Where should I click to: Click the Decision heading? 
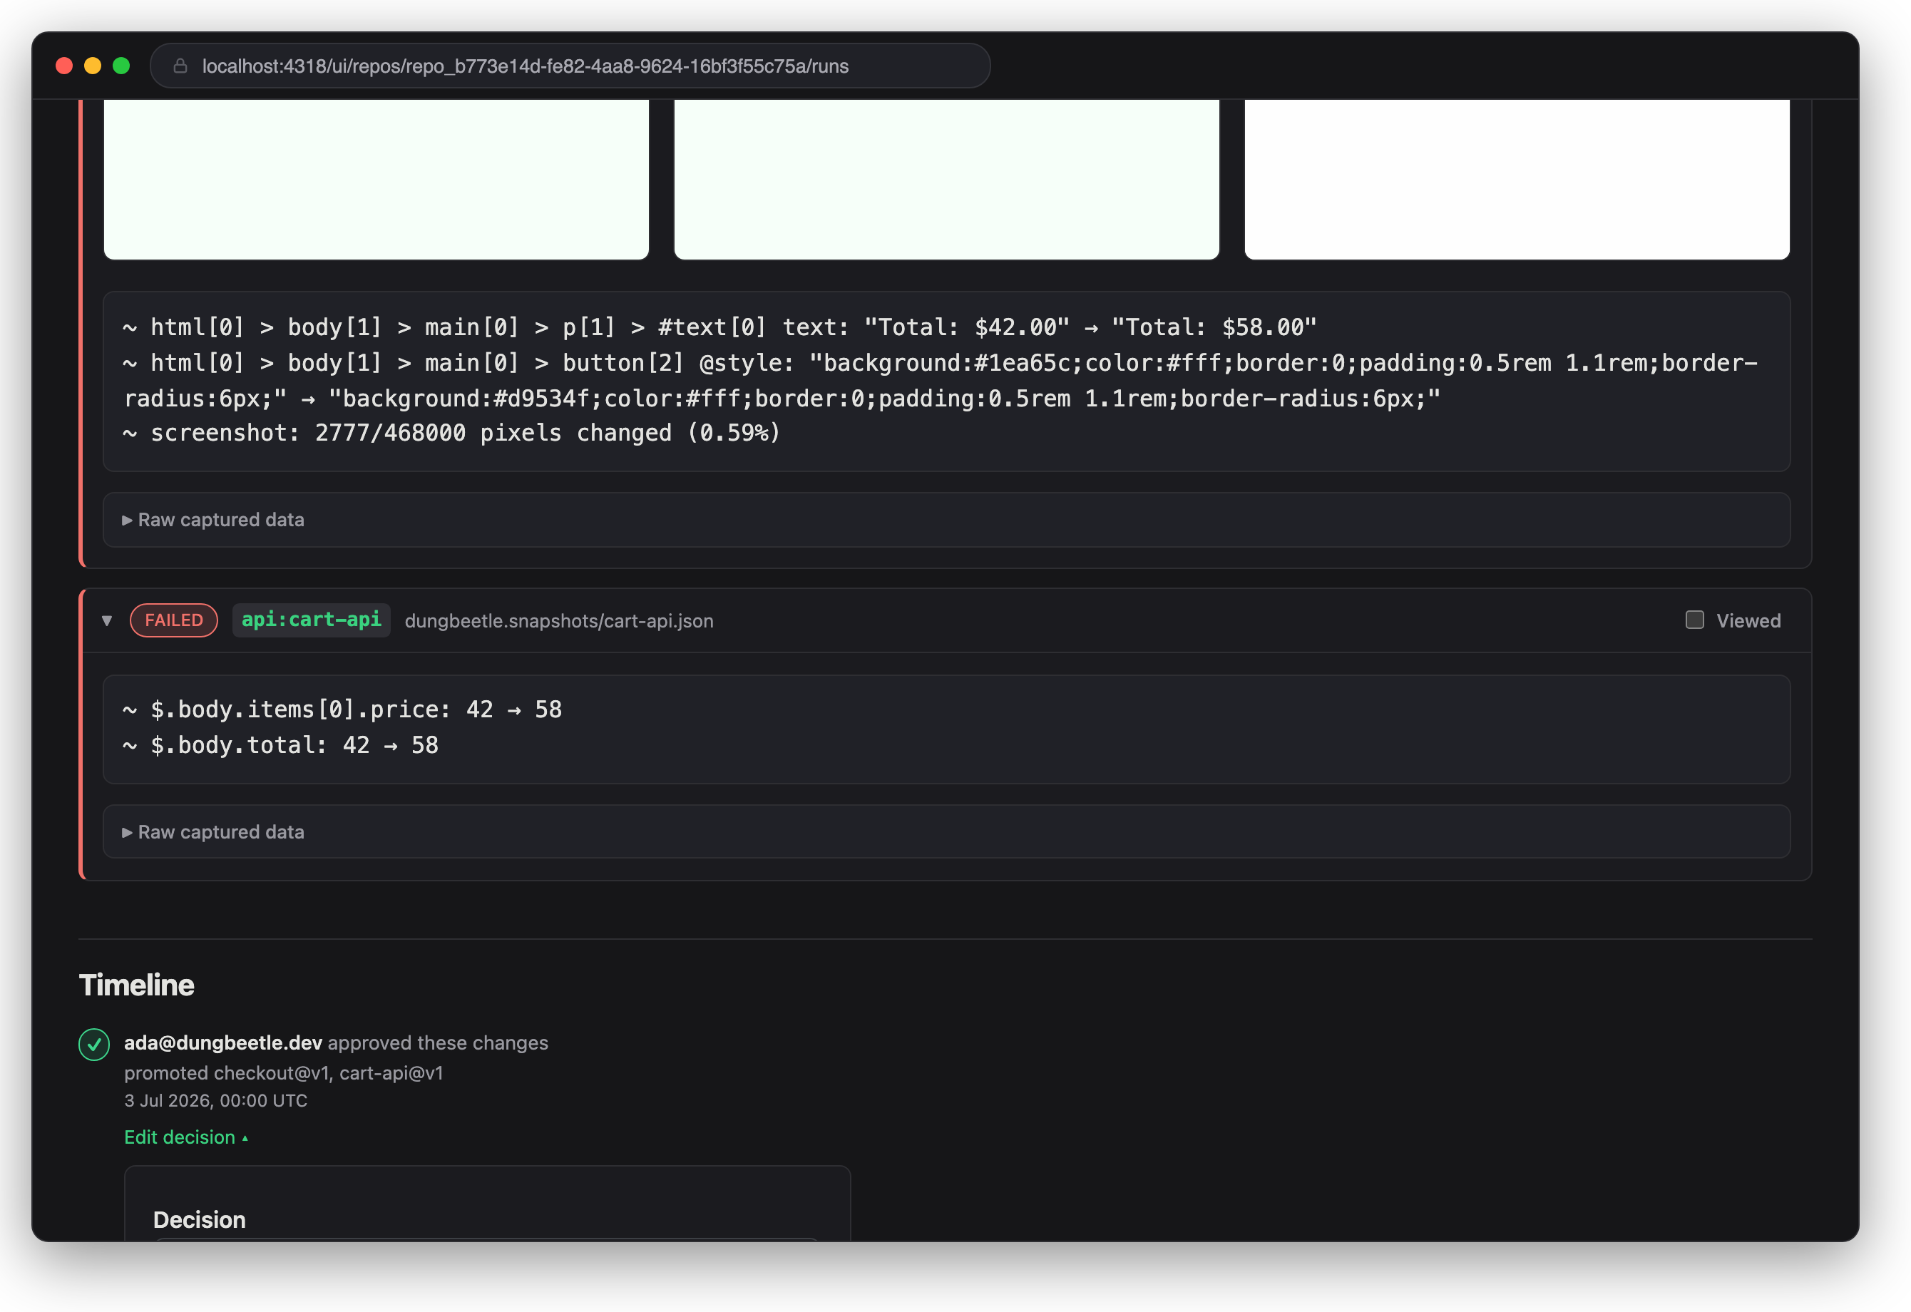click(199, 1219)
